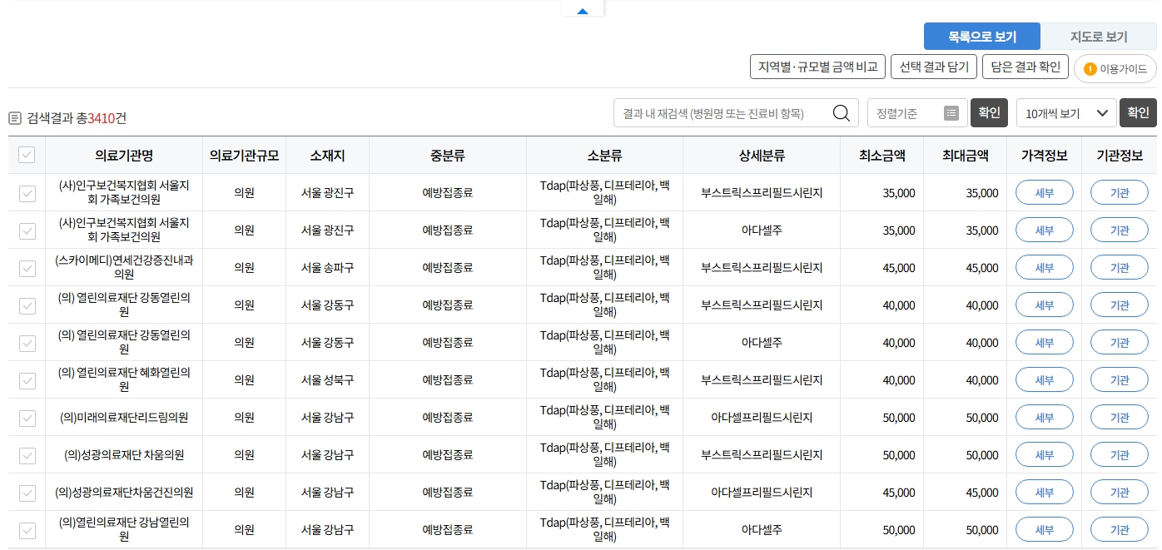Click inside the 결과 내 재검색 input field

724,112
